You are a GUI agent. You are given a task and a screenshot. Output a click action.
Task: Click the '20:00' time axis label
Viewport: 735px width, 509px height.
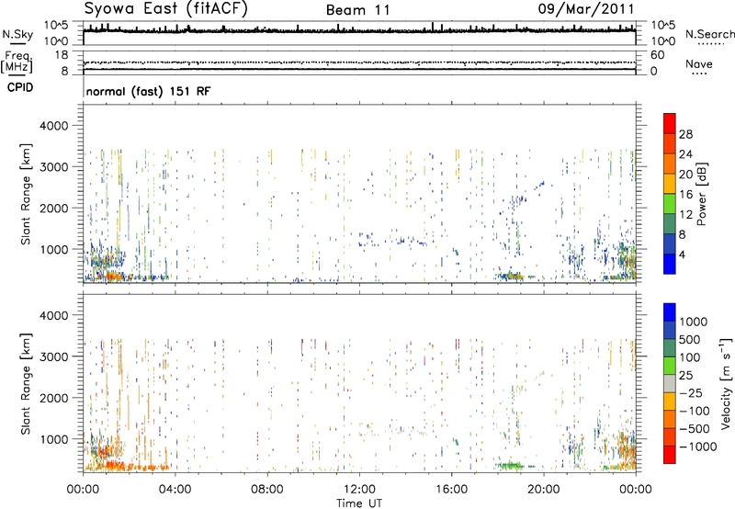(x=543, y=490)
